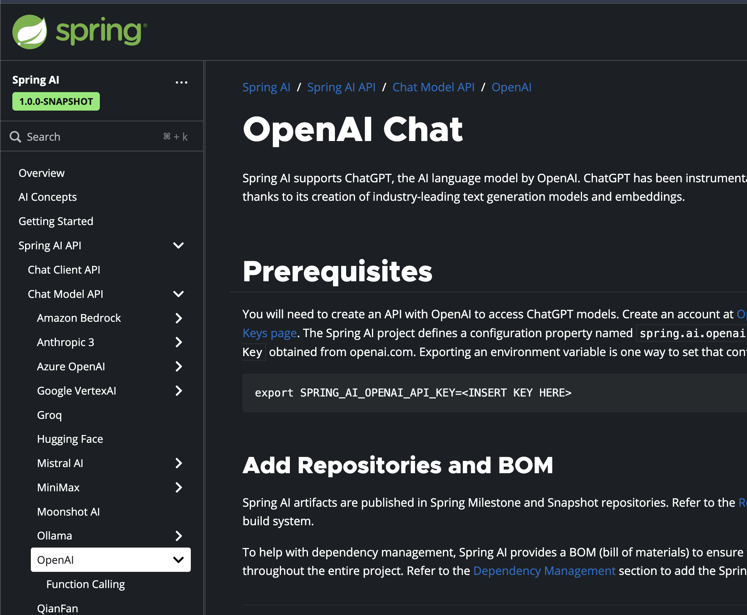Screen dimensions: 747x615
Task: Expand the Mistral AI submenu arrow
Action: [x=178, y=463]
